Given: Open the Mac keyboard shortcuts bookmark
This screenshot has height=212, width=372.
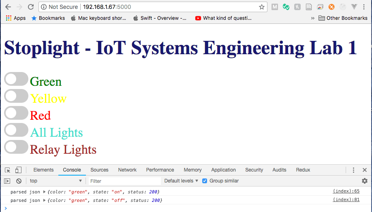Looking at the screenshot, I should 98,18.
